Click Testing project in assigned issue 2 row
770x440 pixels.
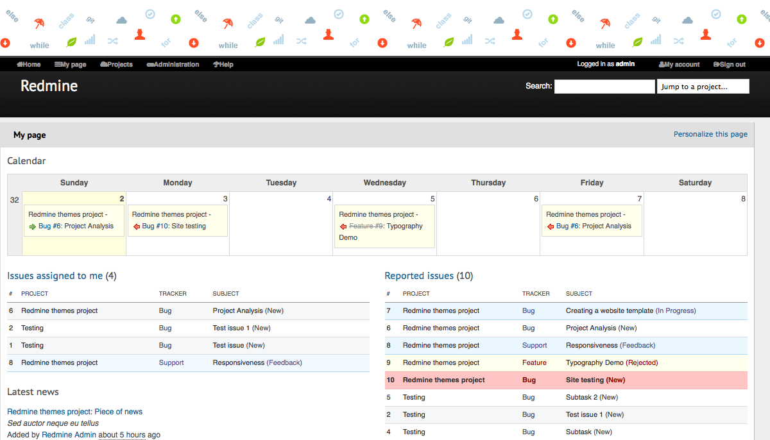pos(33,328)
